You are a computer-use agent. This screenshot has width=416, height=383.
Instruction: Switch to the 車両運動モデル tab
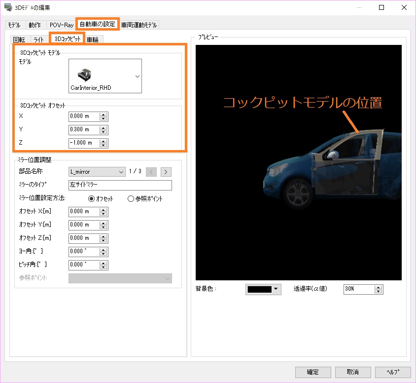pyautogui.click(x=139, y=25)
